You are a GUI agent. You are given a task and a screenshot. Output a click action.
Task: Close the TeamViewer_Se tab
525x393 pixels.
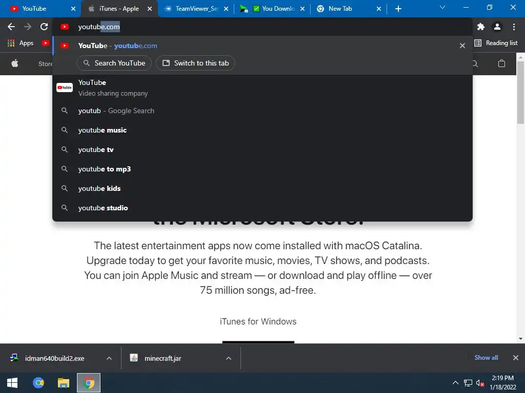226,9
